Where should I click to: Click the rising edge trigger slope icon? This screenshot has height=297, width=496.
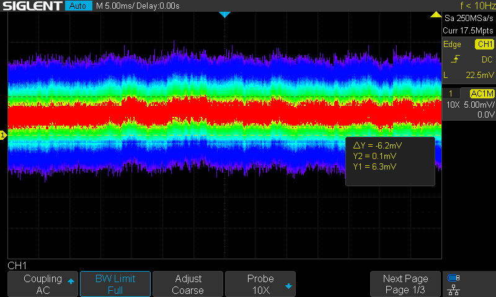[x=455, y=59]
